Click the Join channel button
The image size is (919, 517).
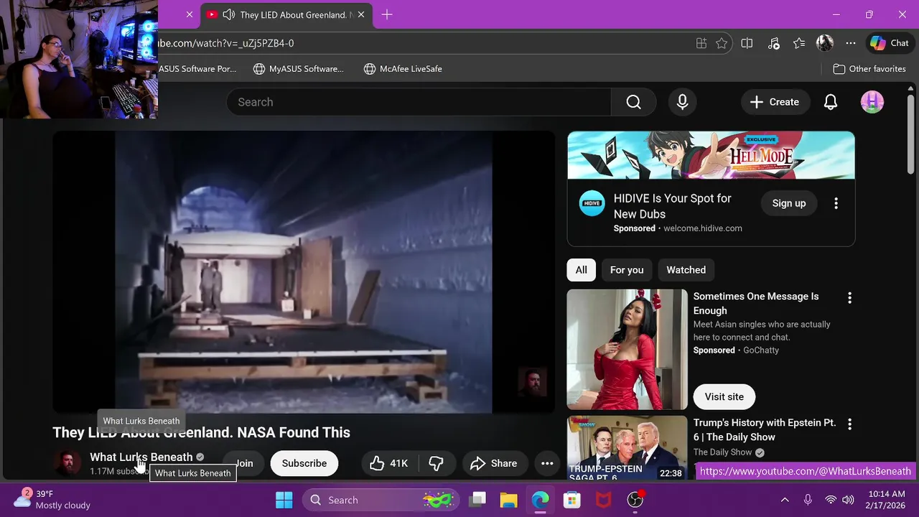click(244, 463)
